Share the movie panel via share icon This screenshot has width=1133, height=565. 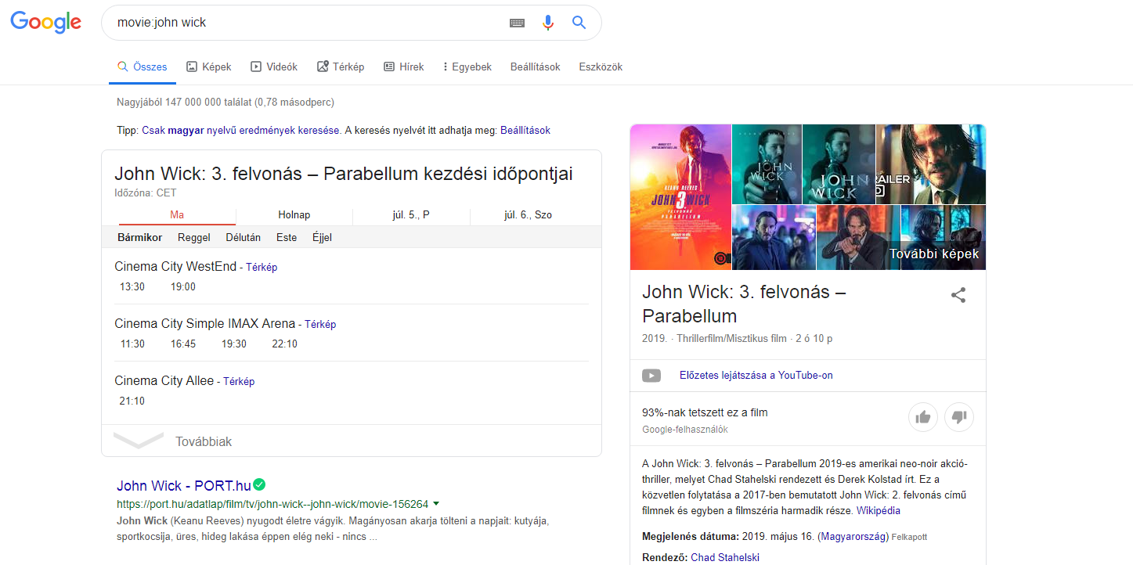tap(958, 295)
